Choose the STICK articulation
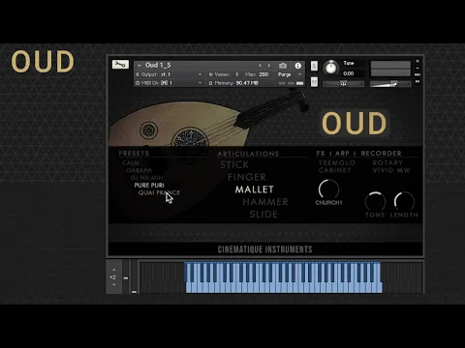Screen dimensions: 465x348 [234, 164]
